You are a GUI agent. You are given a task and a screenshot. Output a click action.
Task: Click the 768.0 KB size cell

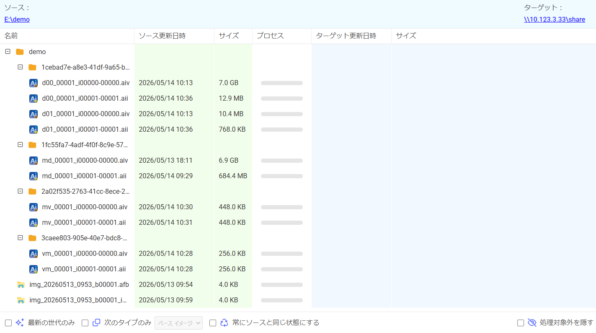click(x=232, y=130)
